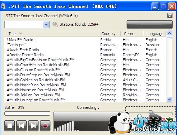Select "#Musik.ChartHits on RauteMusik.FM"
The width and height of the screenshot is (177, 135).
click(x=85, y=65)
